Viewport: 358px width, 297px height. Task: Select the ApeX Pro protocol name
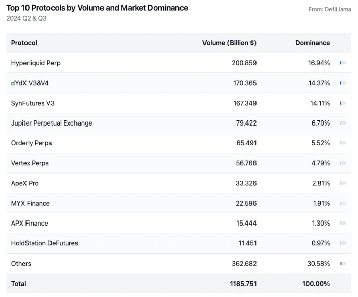[x=24, y=183]
